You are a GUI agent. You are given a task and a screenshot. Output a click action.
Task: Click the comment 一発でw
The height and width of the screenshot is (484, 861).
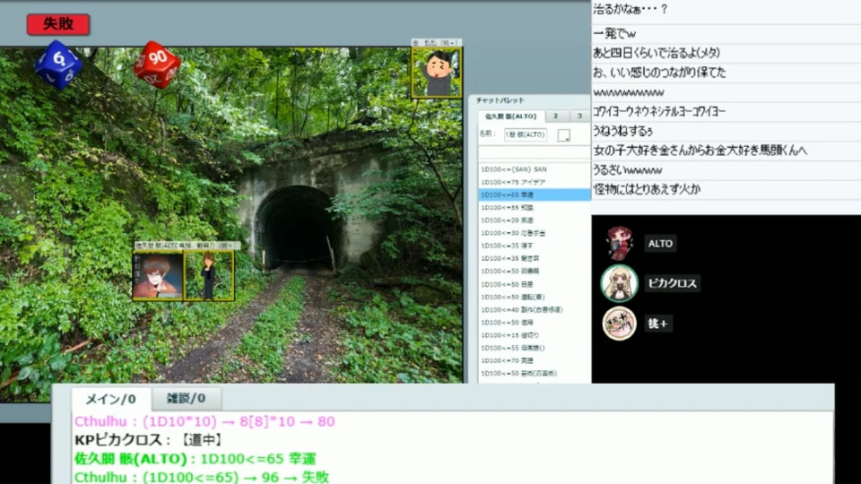pos(614,33)
